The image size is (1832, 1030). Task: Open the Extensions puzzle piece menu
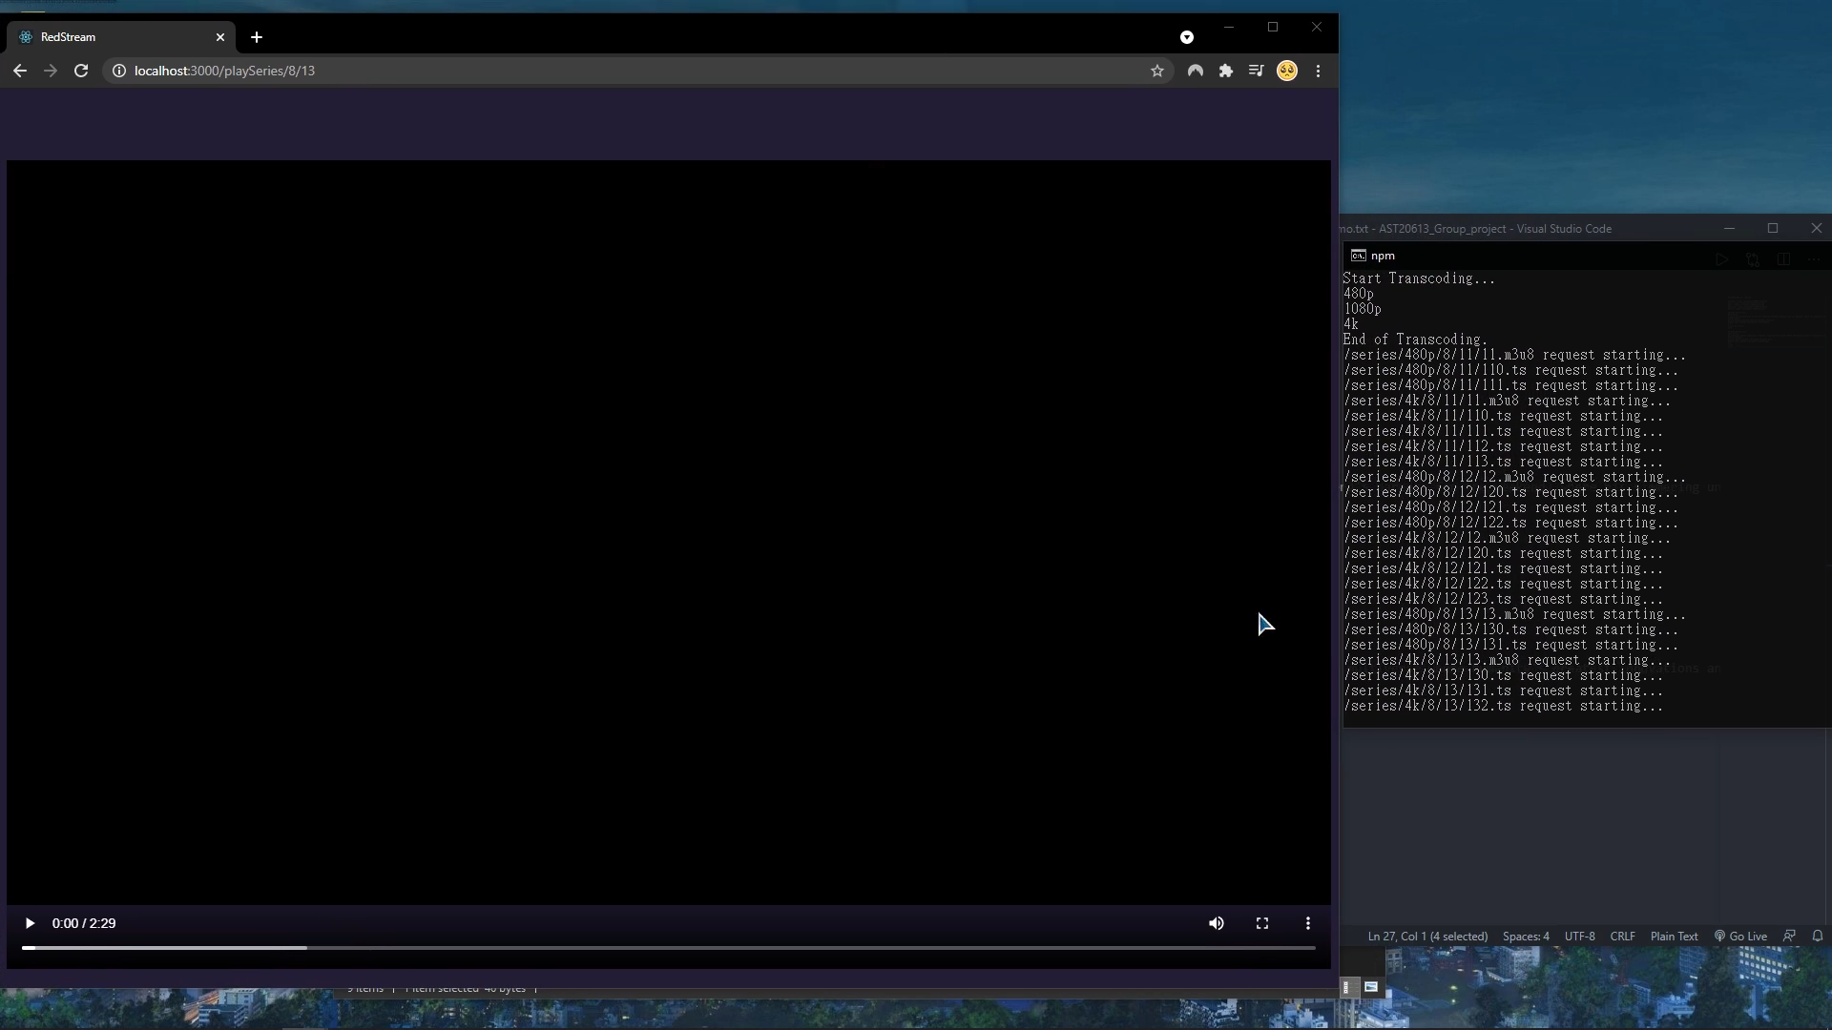(x=1225, y=71)
